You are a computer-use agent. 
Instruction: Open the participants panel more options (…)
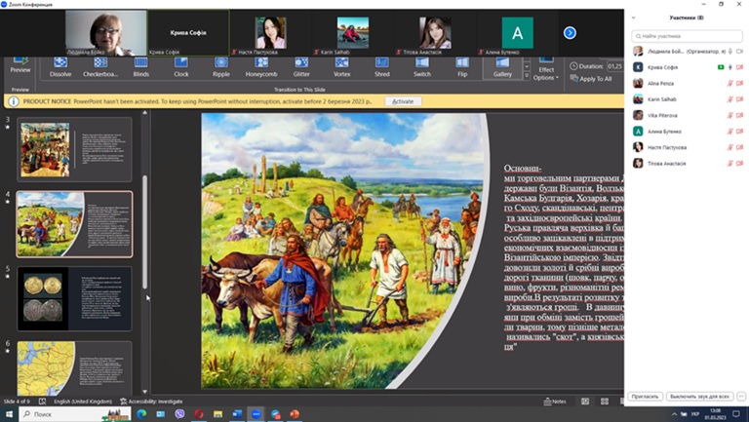click(741, 397)
